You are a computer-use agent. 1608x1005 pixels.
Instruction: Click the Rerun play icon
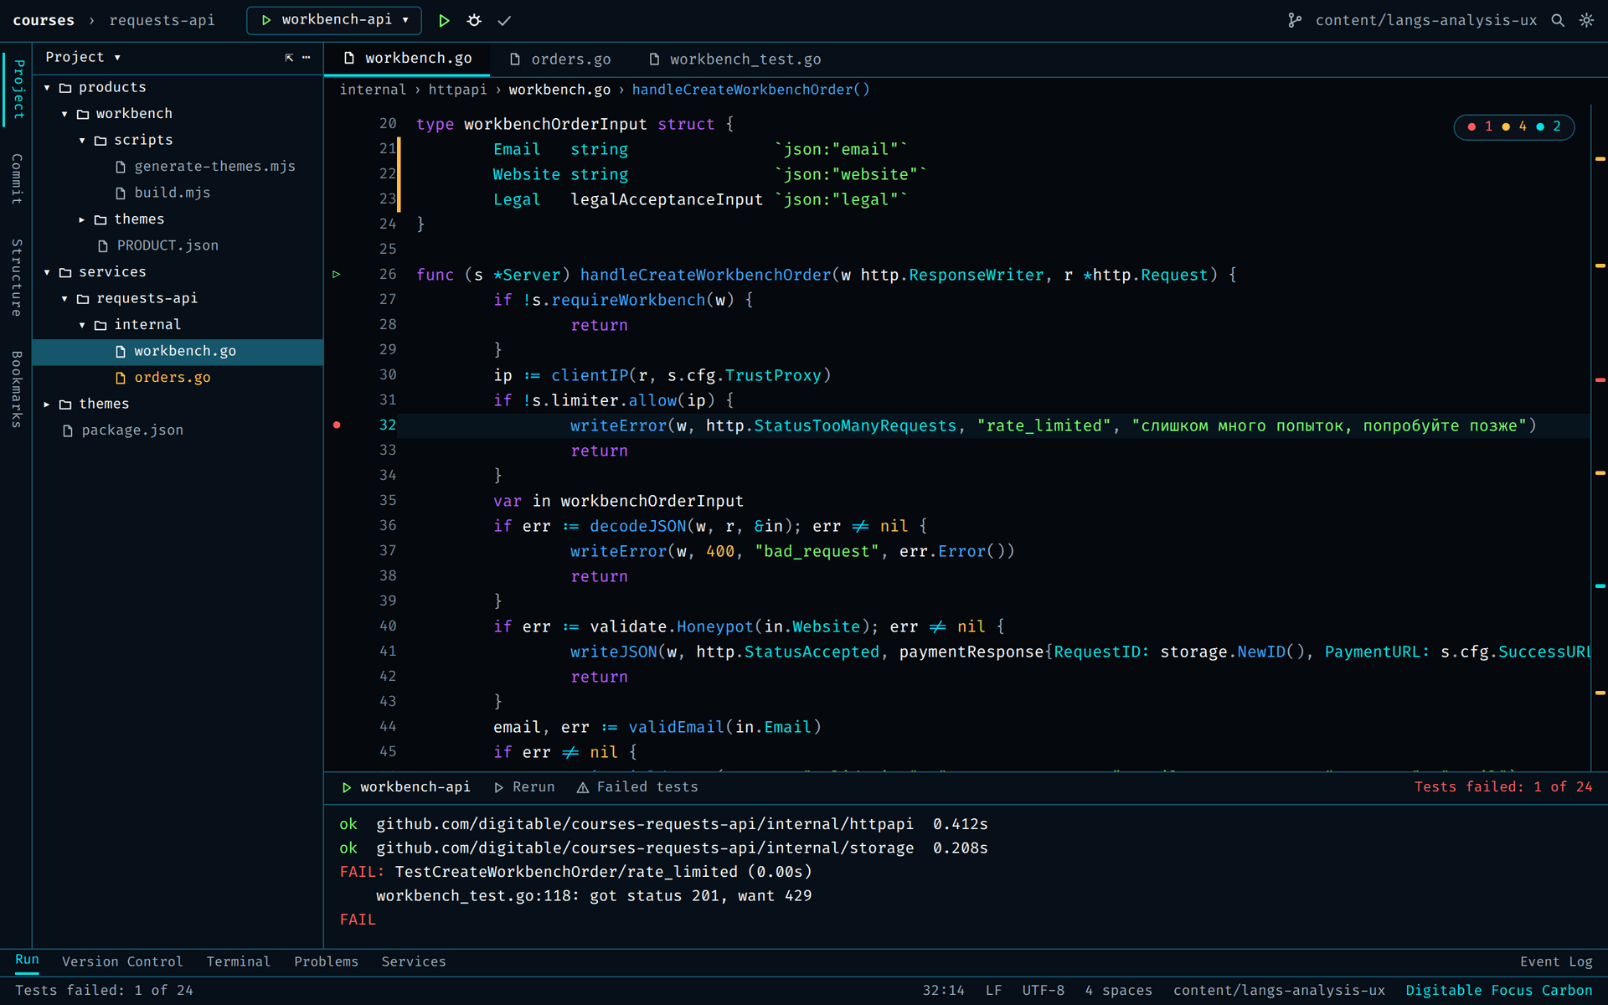coord(499,787)
